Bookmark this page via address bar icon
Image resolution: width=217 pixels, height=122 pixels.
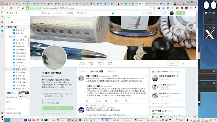154,8
